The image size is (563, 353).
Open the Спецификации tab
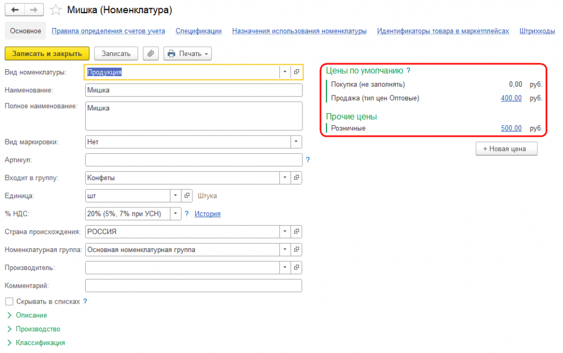click(x=198, y=31)
